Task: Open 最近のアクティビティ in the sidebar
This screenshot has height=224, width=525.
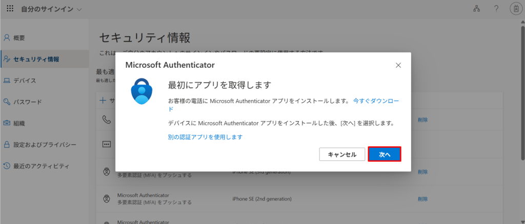Action: pos(41,166)
